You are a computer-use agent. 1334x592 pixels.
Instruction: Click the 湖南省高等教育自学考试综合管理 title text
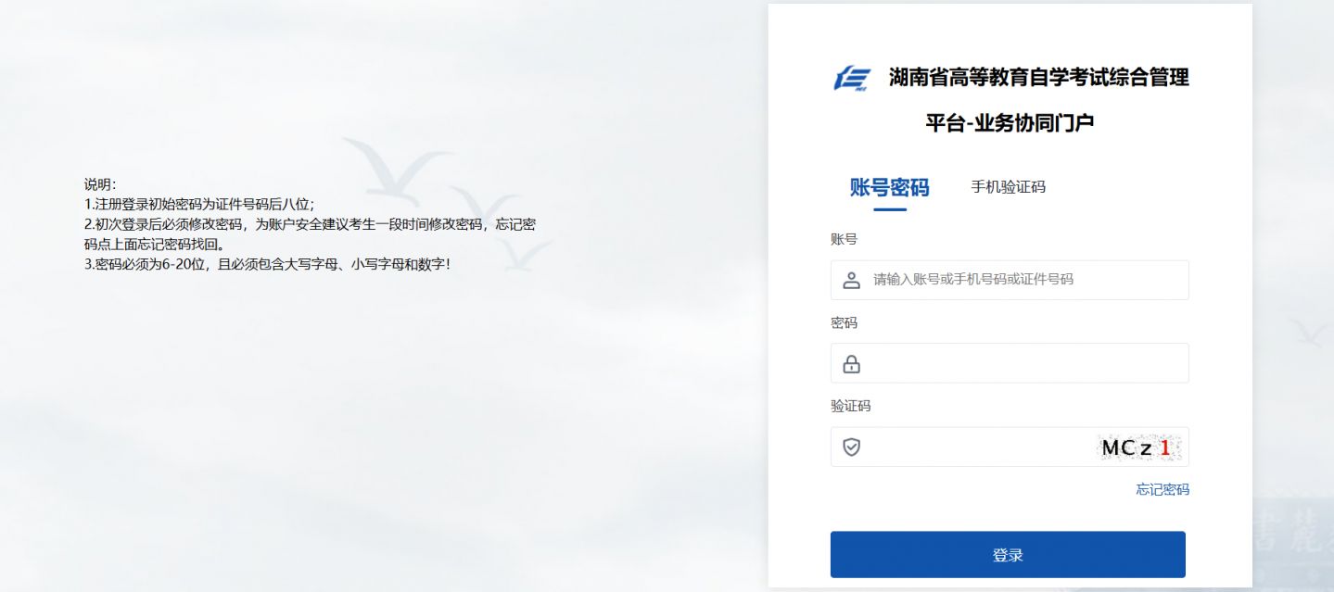[1038, 78]
